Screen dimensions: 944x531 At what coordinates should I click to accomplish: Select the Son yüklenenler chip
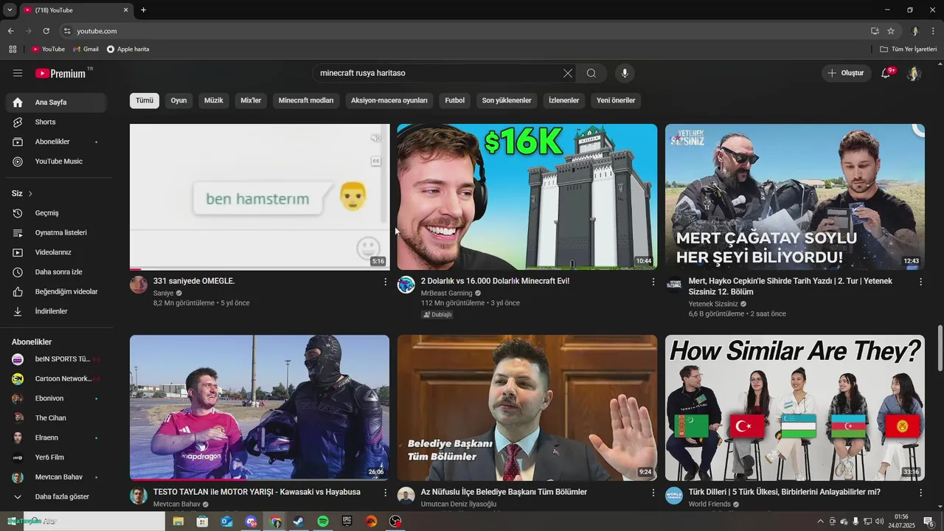(507, 100)
